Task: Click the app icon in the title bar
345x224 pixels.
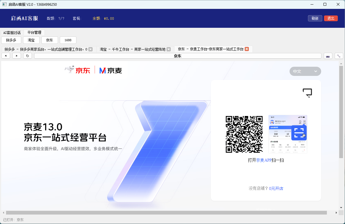Action: [x=4, y=4]
